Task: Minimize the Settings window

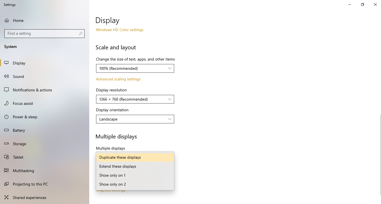Action: pos(350,4)
